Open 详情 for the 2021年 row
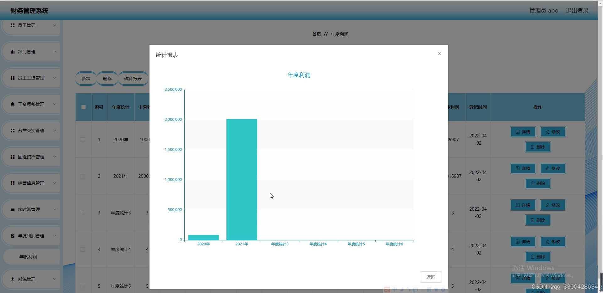Screen dimensions: 603x293 coord(523,168)
